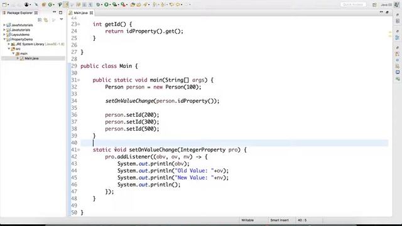Expand the Javafxtutorials project
The height and width of the screenshot is (226, 402).
(4, 25)
